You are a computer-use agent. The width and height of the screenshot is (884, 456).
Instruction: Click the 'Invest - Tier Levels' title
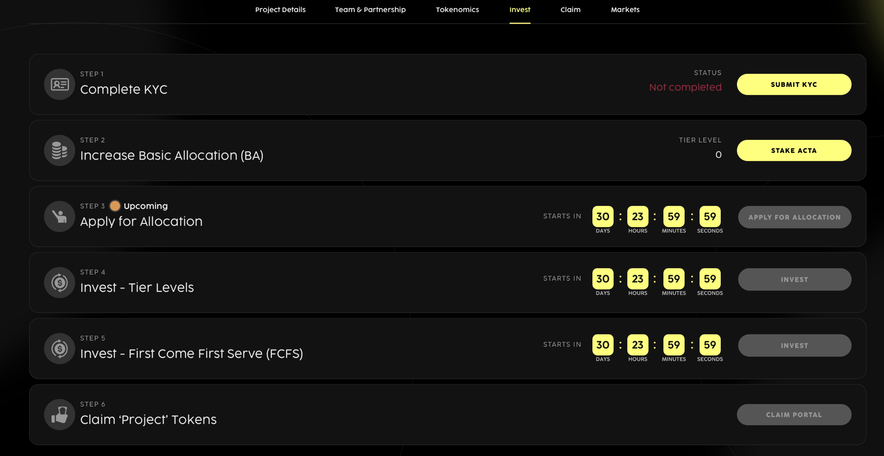137,287
